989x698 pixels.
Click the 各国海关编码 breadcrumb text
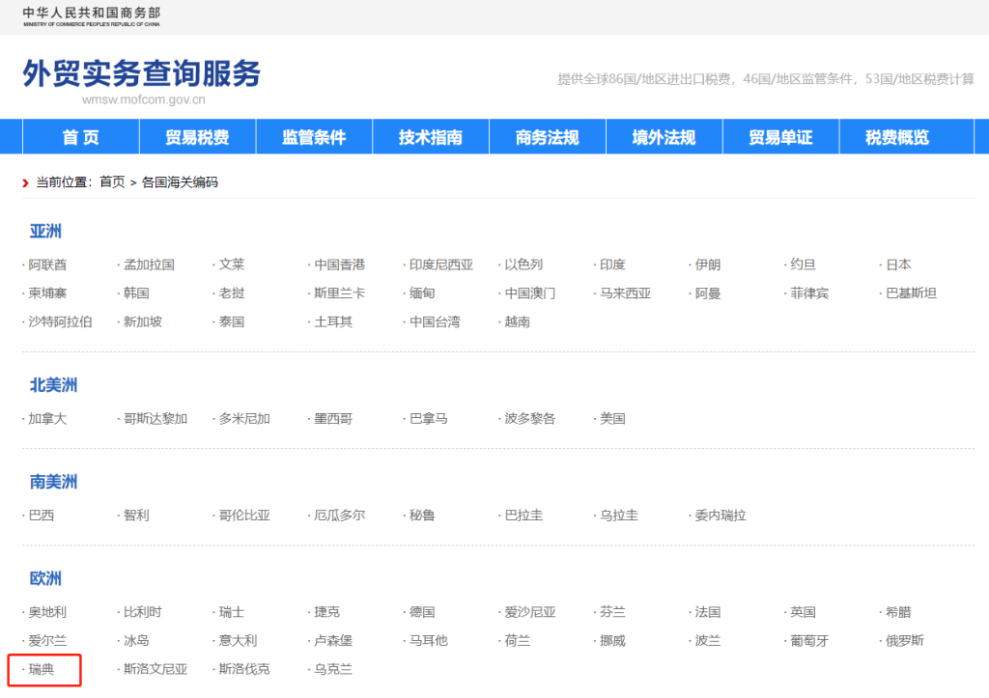point(180,182)
